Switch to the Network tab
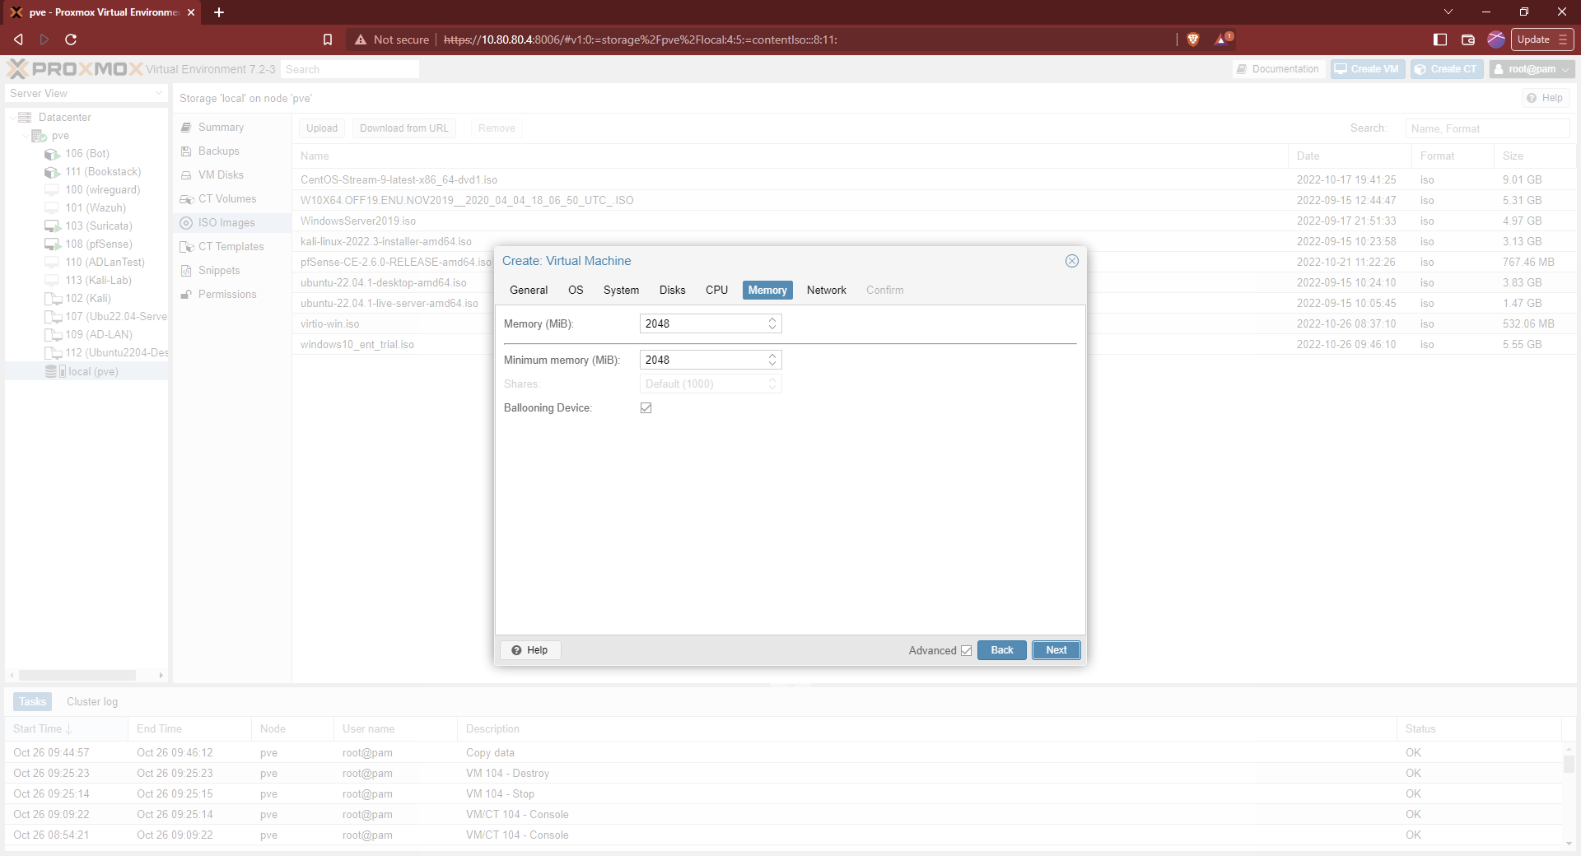Screen dimensions: 1581x856 (826, 290)
